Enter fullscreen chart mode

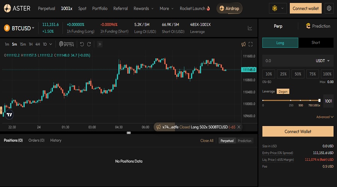tap(251, 44)
